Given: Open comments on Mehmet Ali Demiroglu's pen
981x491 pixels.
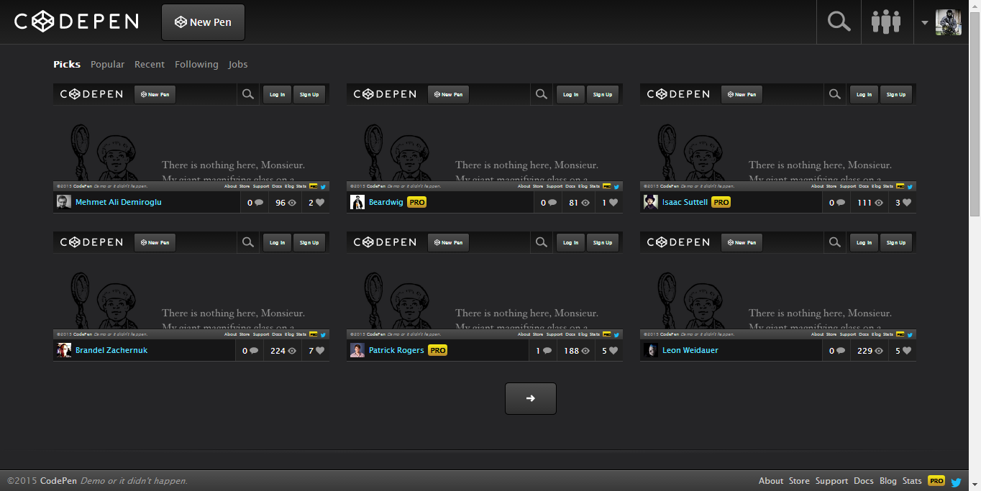Looking at the screenshot, I should (259, 203).
